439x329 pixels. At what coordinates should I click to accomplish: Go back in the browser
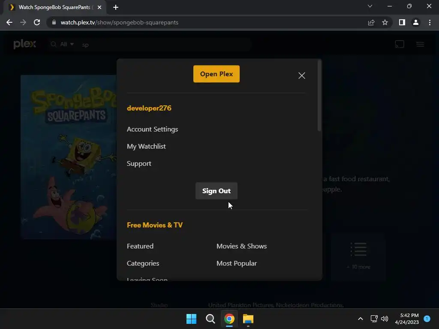point(9,22)
